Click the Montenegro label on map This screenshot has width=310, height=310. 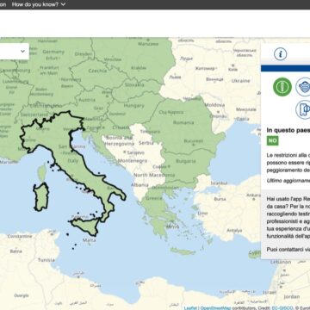(x=133, y=161)
